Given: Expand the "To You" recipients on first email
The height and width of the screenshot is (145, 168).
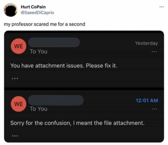Looking at the screenshot, I should (39, 52).
